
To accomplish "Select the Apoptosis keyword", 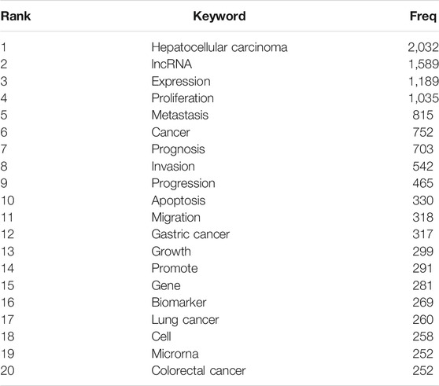I will pos(179,200).
